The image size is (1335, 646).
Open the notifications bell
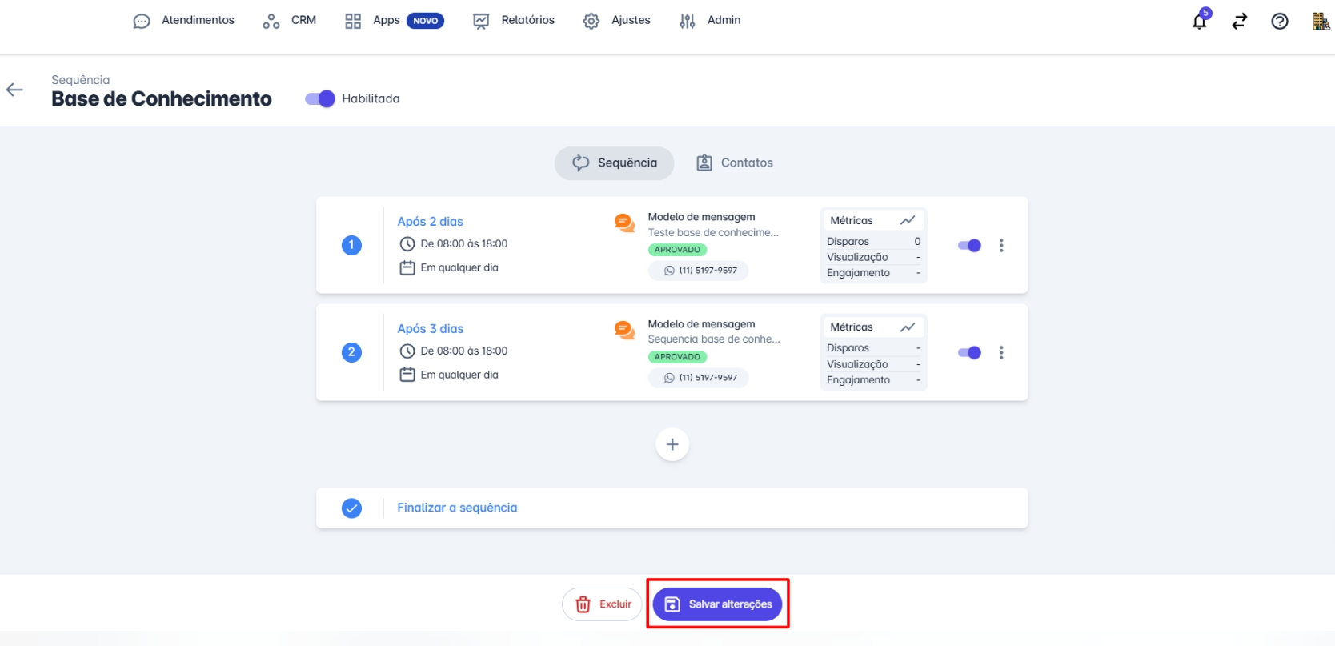click(x=1199, y=22)
